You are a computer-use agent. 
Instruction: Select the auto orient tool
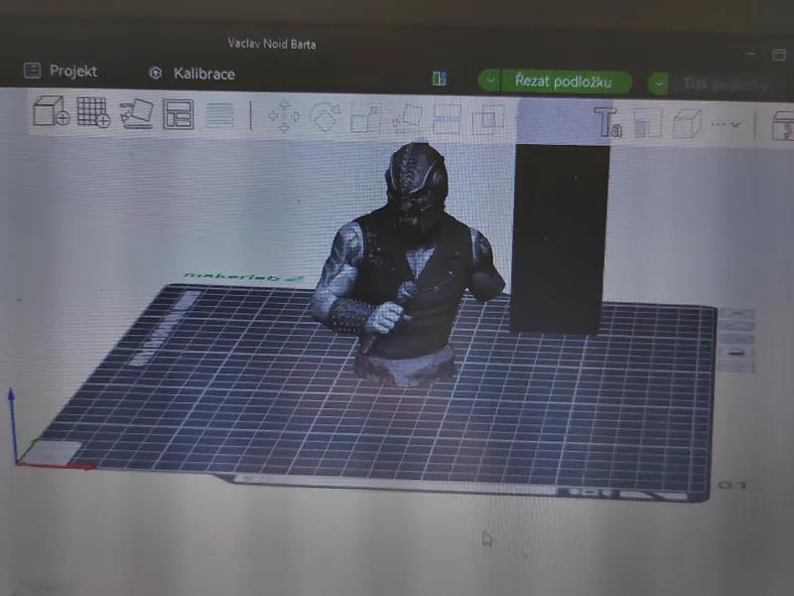(x=136, y=113)
